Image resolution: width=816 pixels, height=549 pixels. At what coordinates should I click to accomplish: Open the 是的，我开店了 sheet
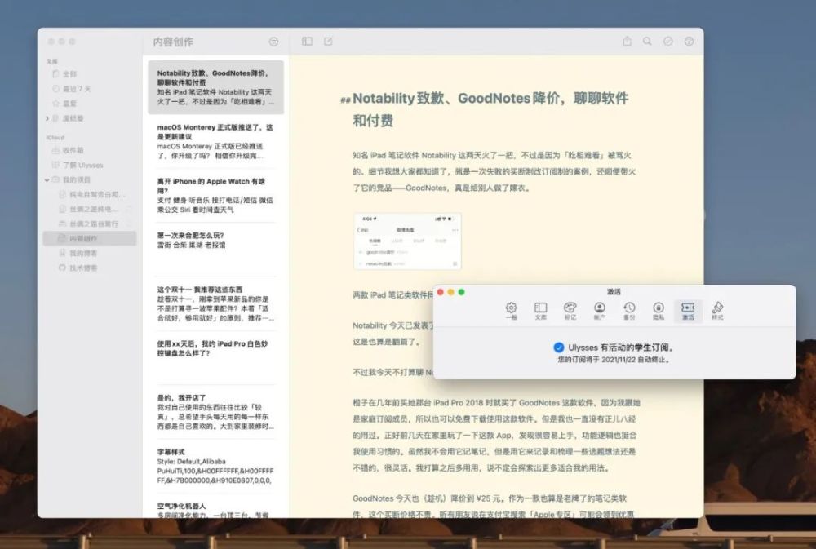click(215, 412)
